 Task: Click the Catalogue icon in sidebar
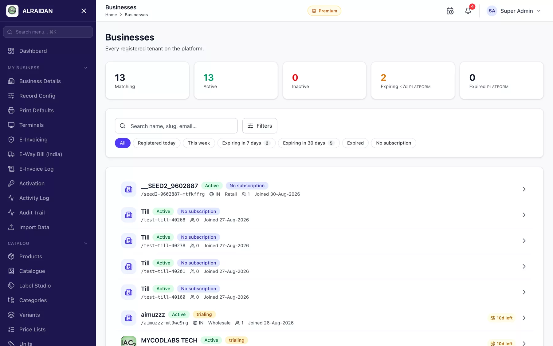(11, 271)
